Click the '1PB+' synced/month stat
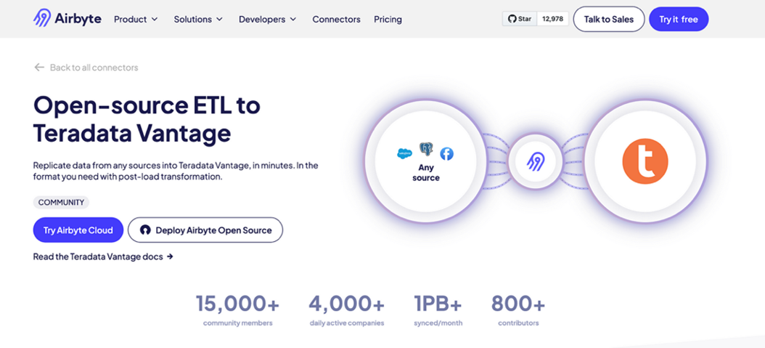Image resolution: width=765 pixels, height=348 pixels. click(438, 304)
